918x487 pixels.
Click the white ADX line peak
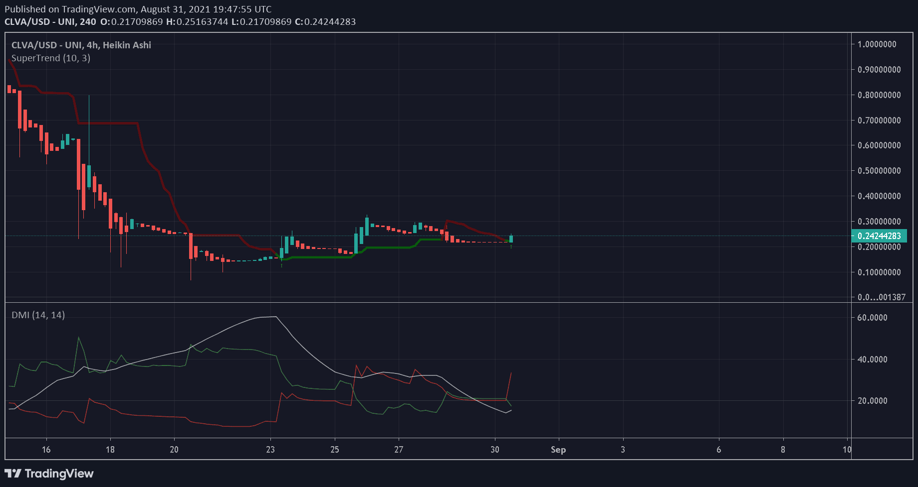point(272,317)
